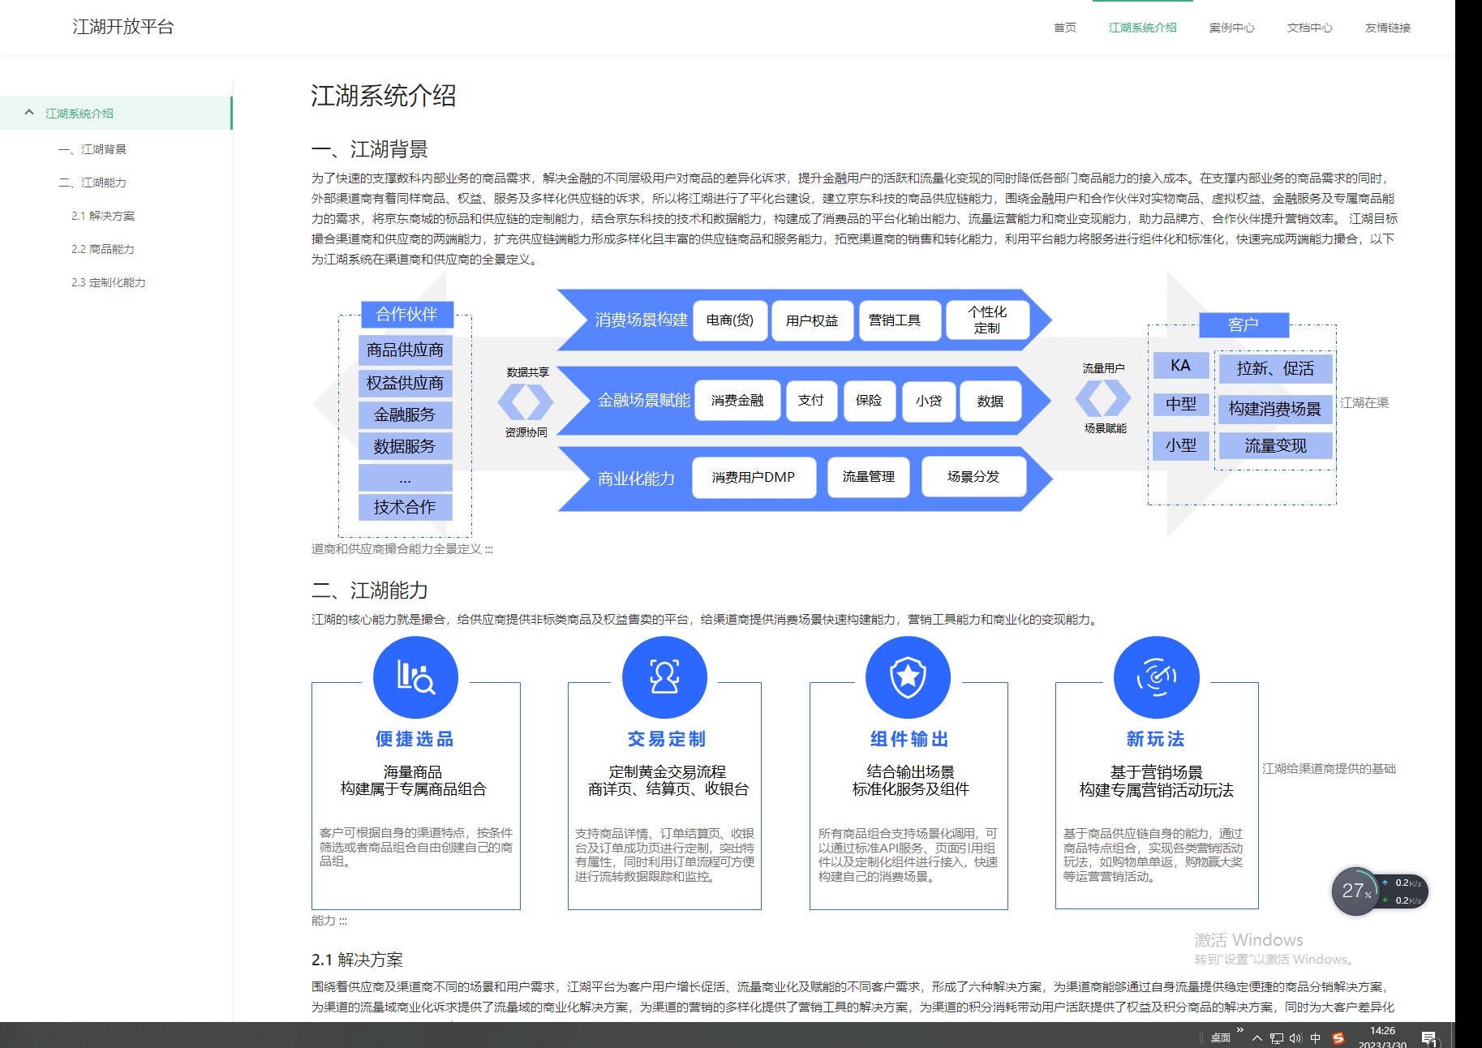Click the 构建消费场景 block

(x=1276, y=409)
